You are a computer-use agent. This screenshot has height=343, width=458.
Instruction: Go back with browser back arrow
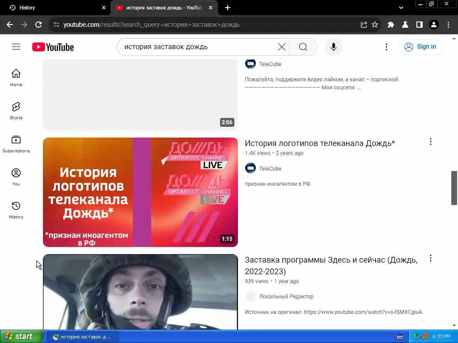(10, 25)
